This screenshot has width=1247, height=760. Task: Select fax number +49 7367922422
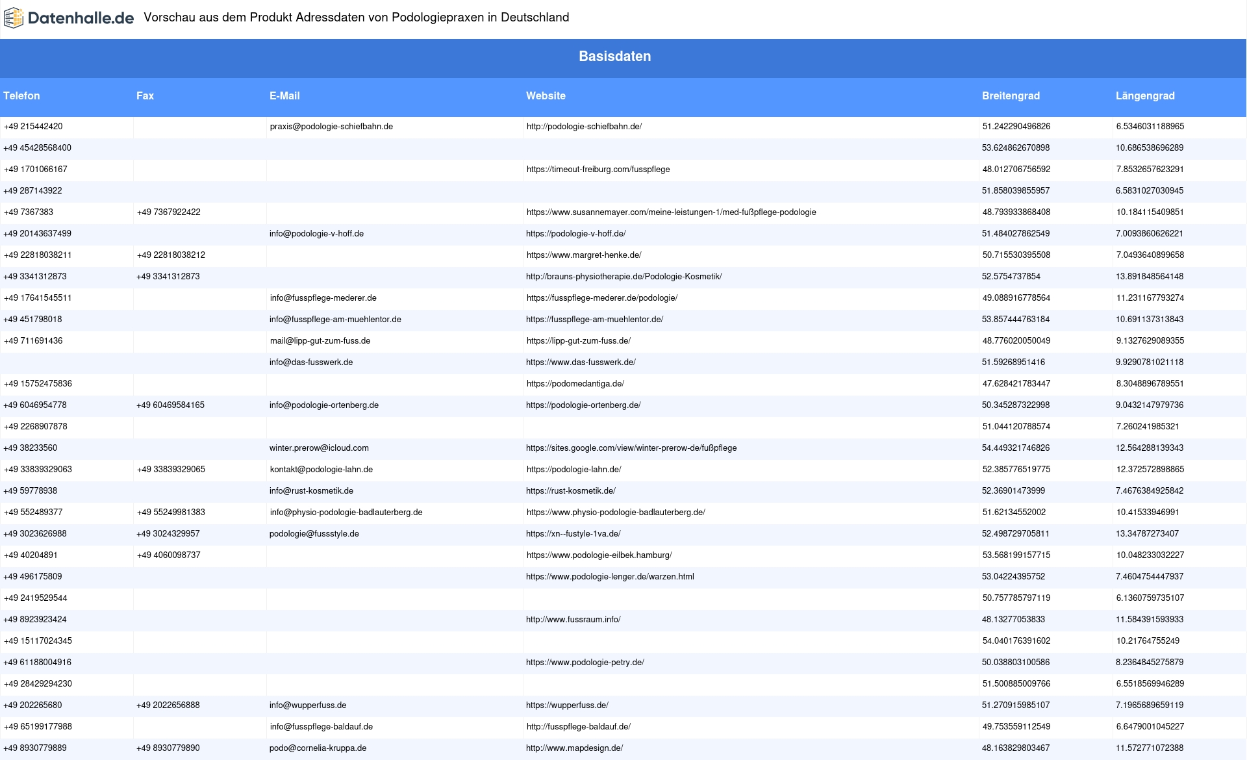(x=168, y=212)
